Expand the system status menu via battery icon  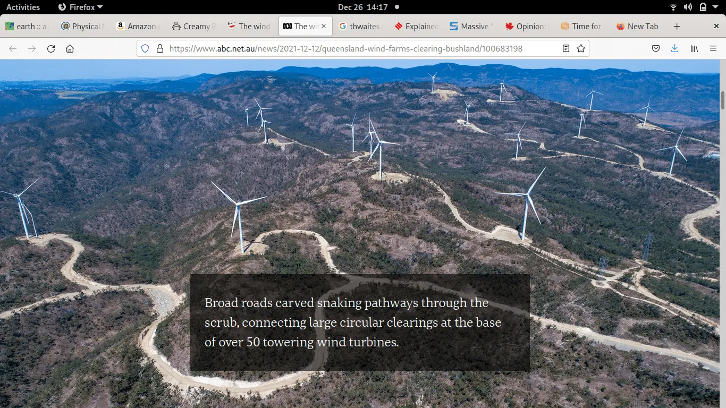(x=703, y=7)
